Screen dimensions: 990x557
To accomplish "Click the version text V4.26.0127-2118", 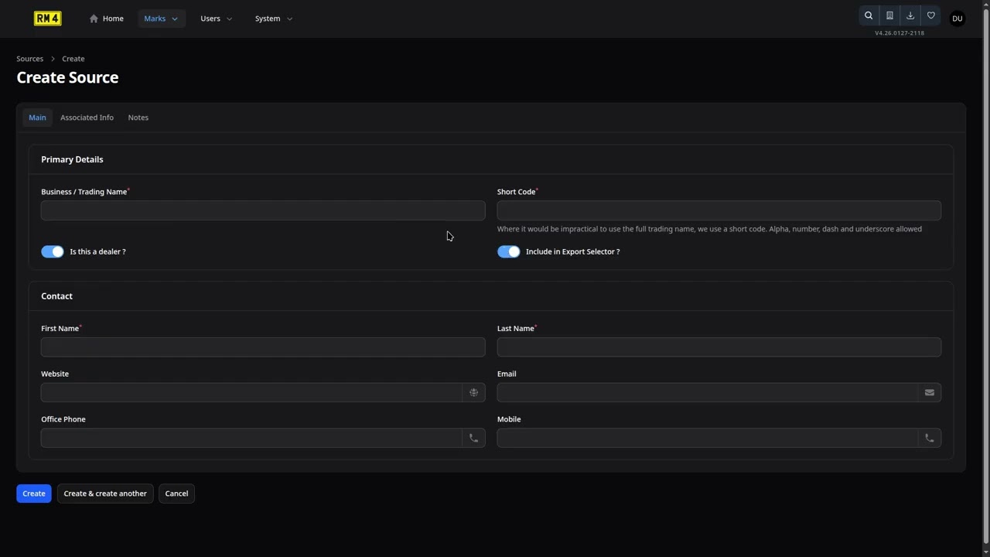I will 900,33.
